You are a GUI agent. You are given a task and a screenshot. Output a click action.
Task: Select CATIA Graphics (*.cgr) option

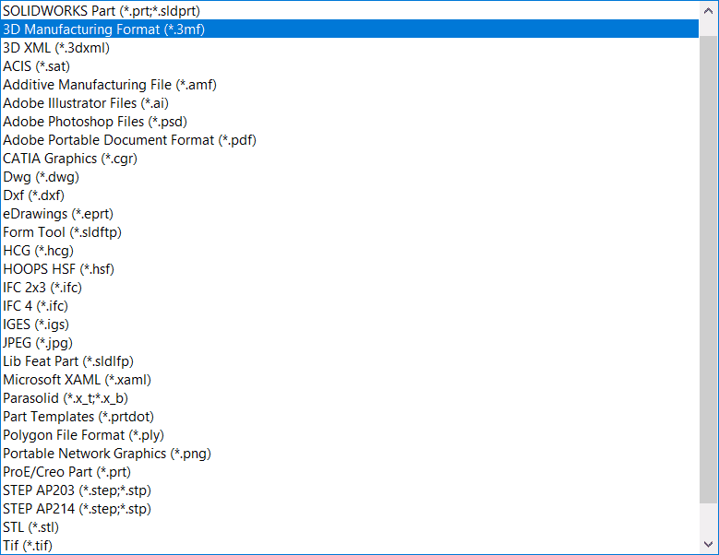pyautogui.click(x=350, y=158)
